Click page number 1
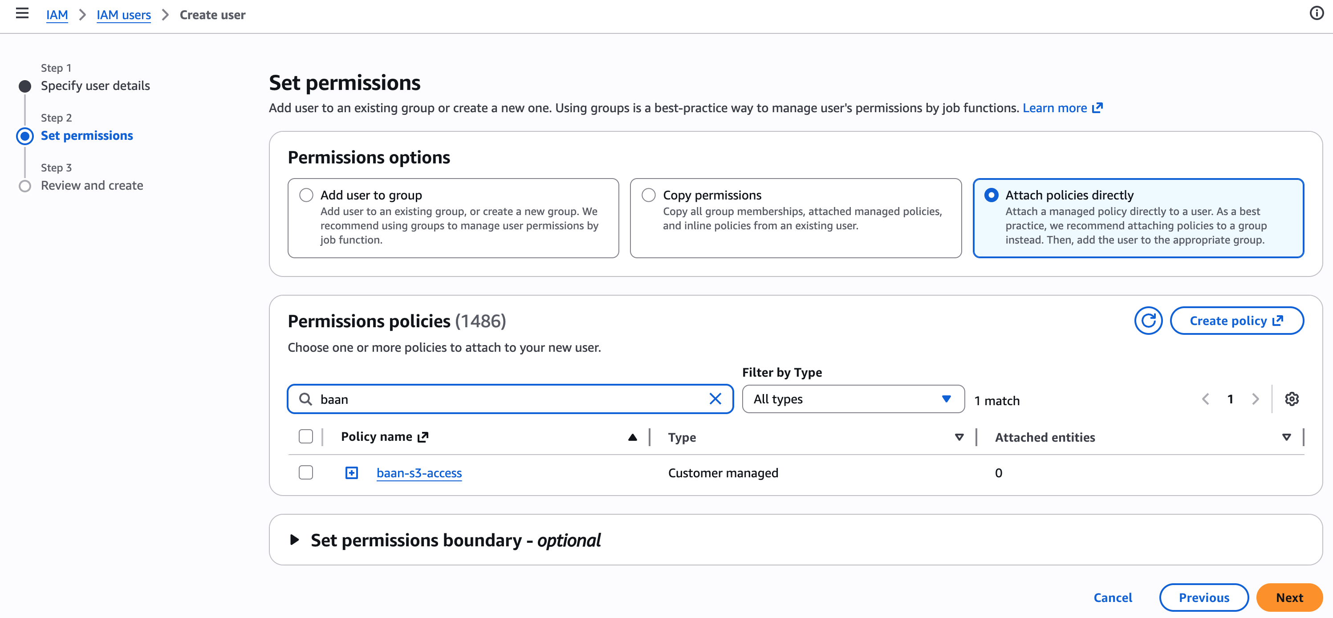Image resolution: width=1333 pixels, height=618 pixels. [1230, 399]
